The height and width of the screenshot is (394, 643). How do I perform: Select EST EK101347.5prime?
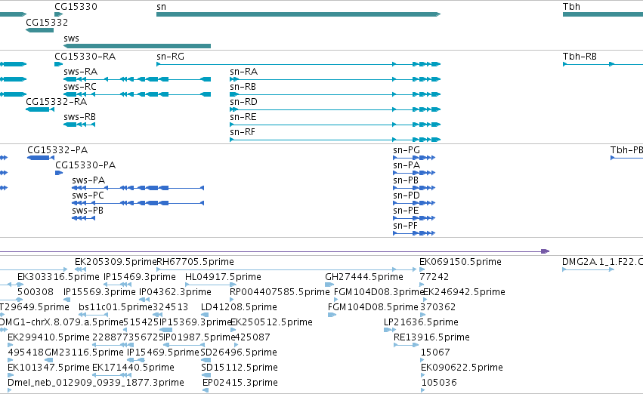coord(11,376)
